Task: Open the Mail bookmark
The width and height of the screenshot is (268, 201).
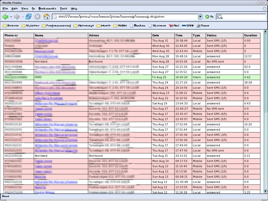Action: pyautogui.click(x=174, y=26)
